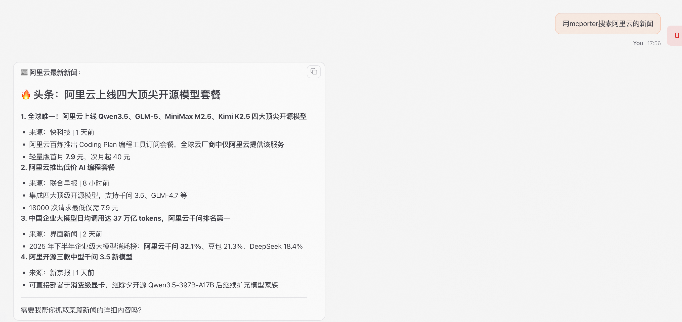
Task: Click the bullet listing DeepSeek 18.4%
Action: point(166,246)
